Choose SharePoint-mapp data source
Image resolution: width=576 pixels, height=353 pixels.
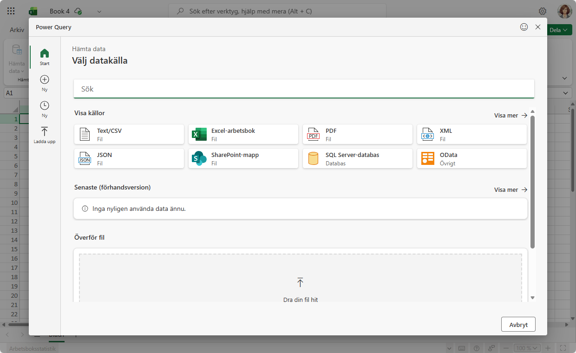243,159
